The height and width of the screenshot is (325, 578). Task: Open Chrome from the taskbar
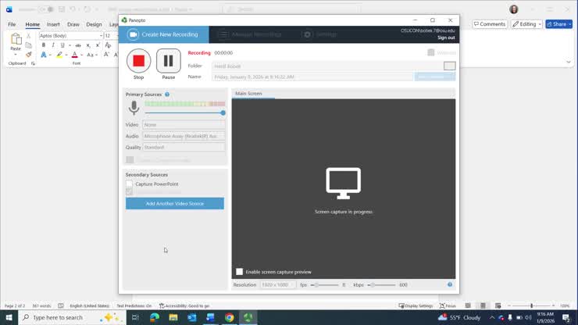tap(229, 318)
